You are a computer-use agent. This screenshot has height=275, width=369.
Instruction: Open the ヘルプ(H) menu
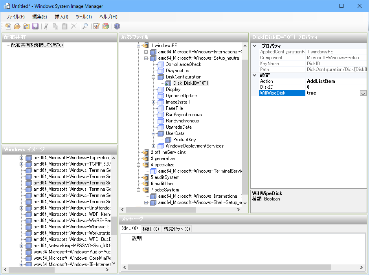pyautogui.click(x=108, y=17)
